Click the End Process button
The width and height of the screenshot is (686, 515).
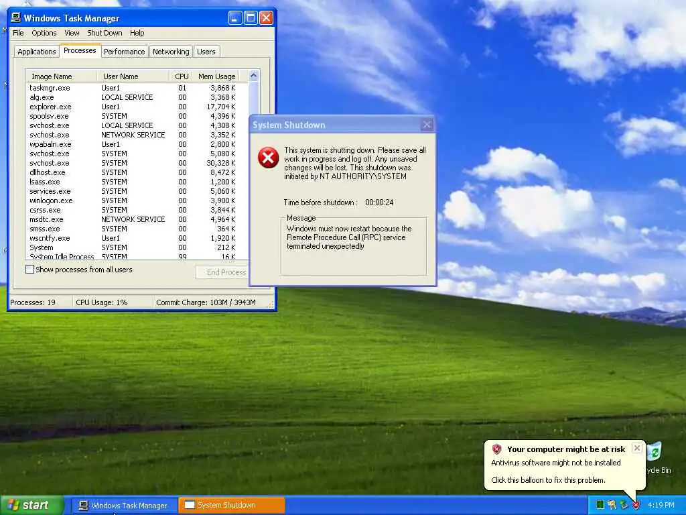pos(222,272)
